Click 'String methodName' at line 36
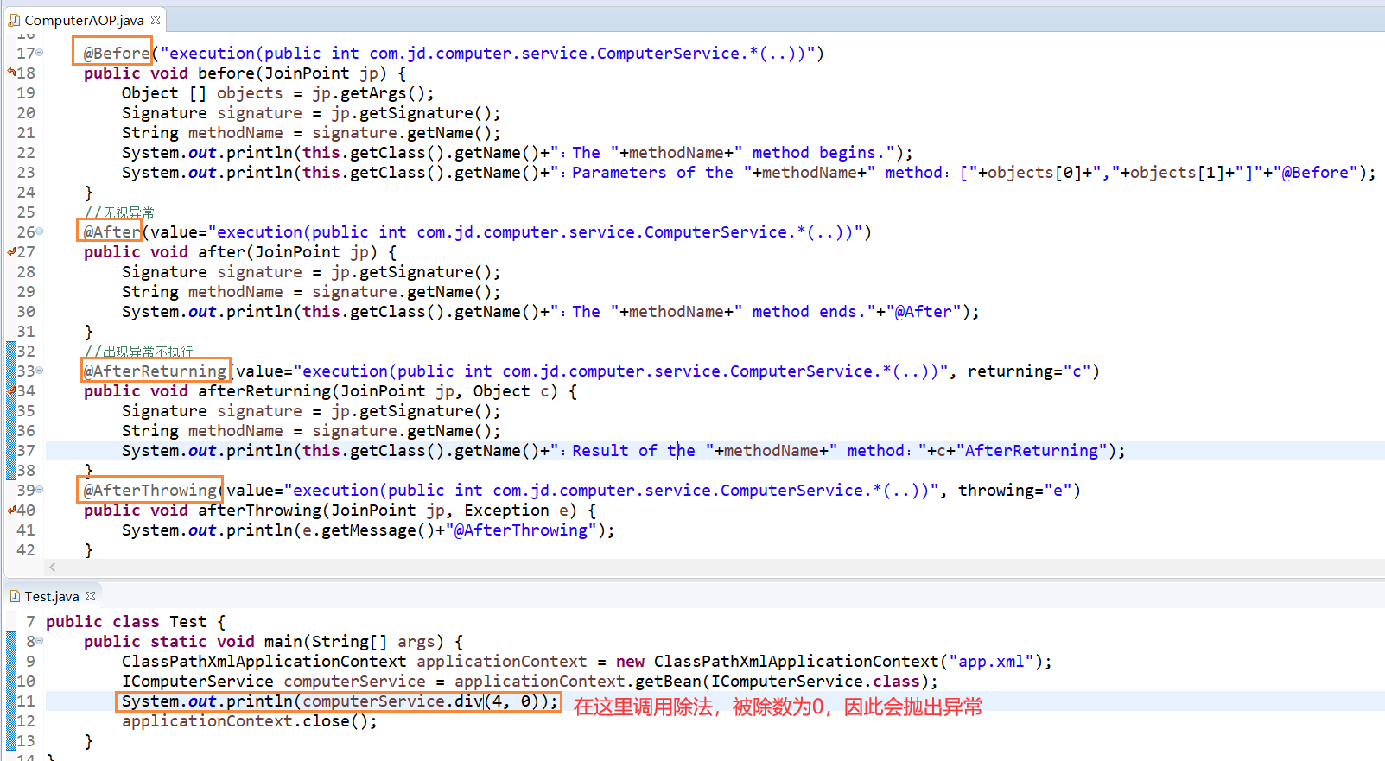 [x=202, y=431]
